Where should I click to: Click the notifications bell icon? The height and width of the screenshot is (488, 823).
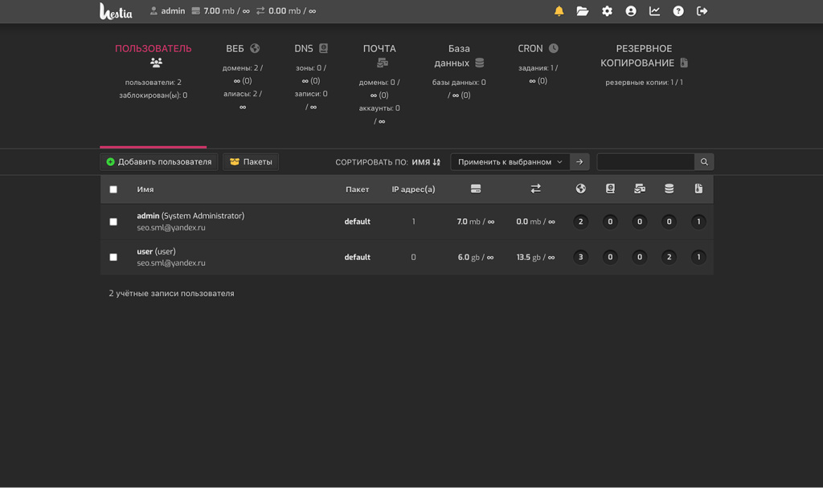click(559, 11)
